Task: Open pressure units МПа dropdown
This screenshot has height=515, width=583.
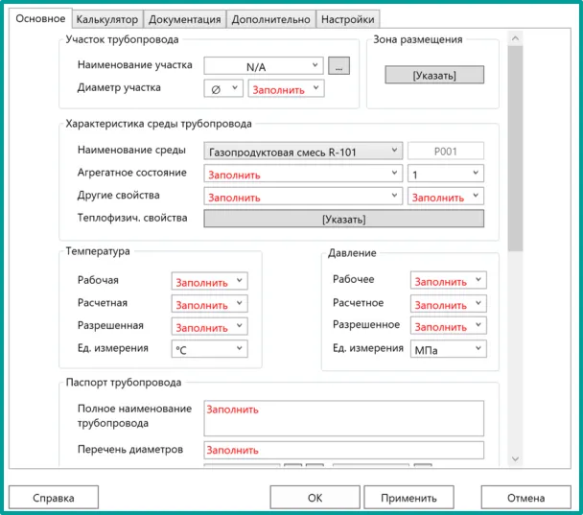Action: (x=448, y=349)
